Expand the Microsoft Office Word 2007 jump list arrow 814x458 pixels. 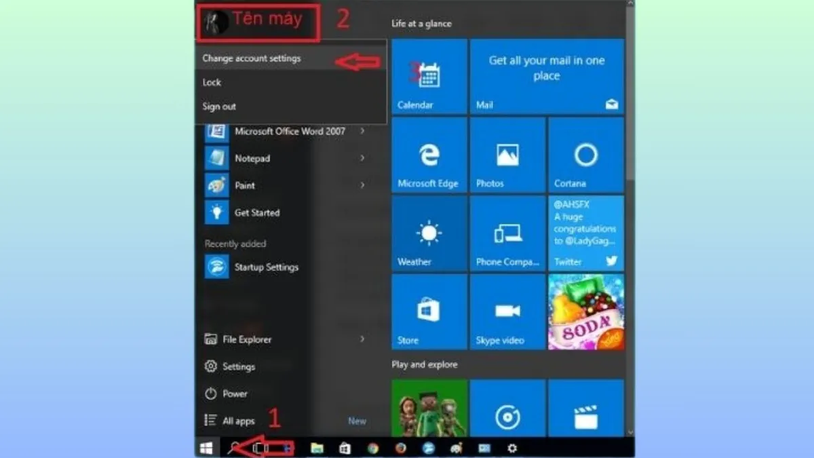click(362, 131)
